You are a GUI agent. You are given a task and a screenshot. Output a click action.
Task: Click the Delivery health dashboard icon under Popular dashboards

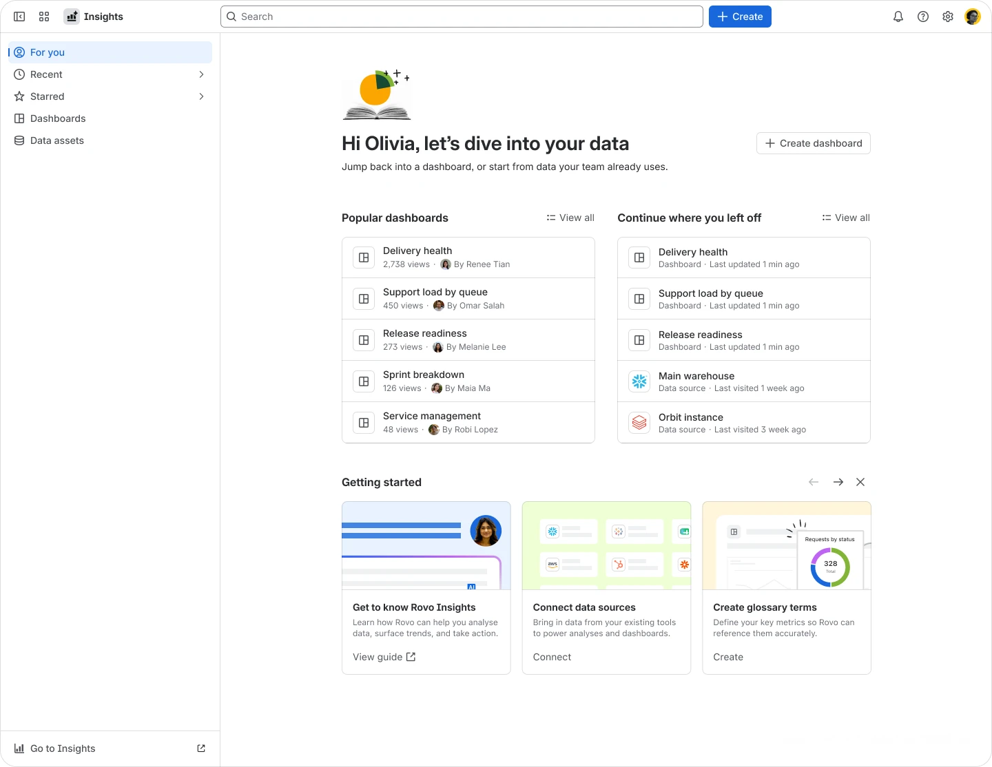[x=364, y=258]
